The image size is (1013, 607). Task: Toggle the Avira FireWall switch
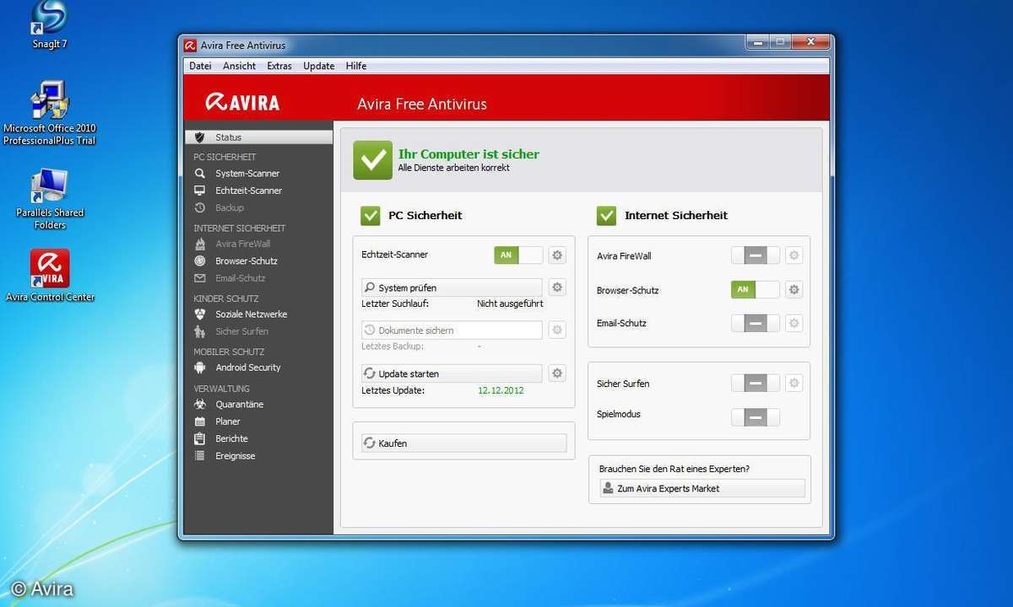[755, 255]
